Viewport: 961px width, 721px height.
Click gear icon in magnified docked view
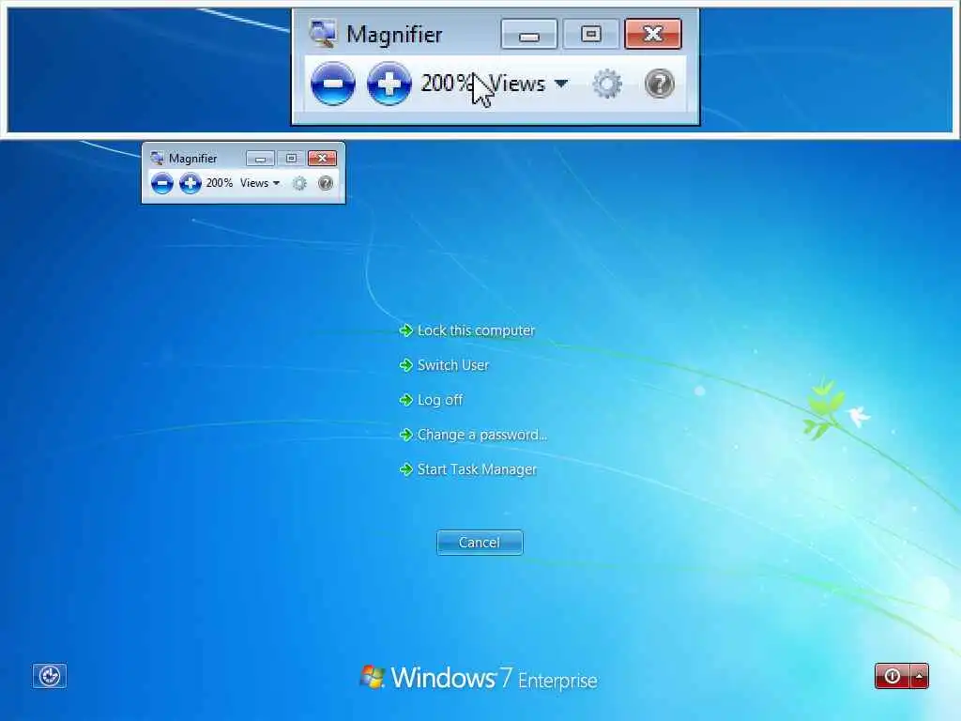tap(607, 84)
